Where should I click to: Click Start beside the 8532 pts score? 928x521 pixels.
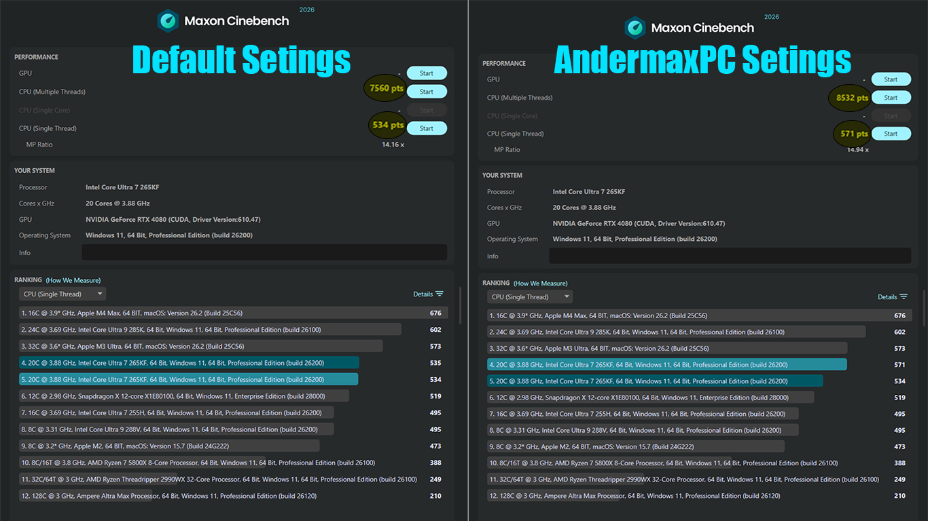[x=891, y=98]
